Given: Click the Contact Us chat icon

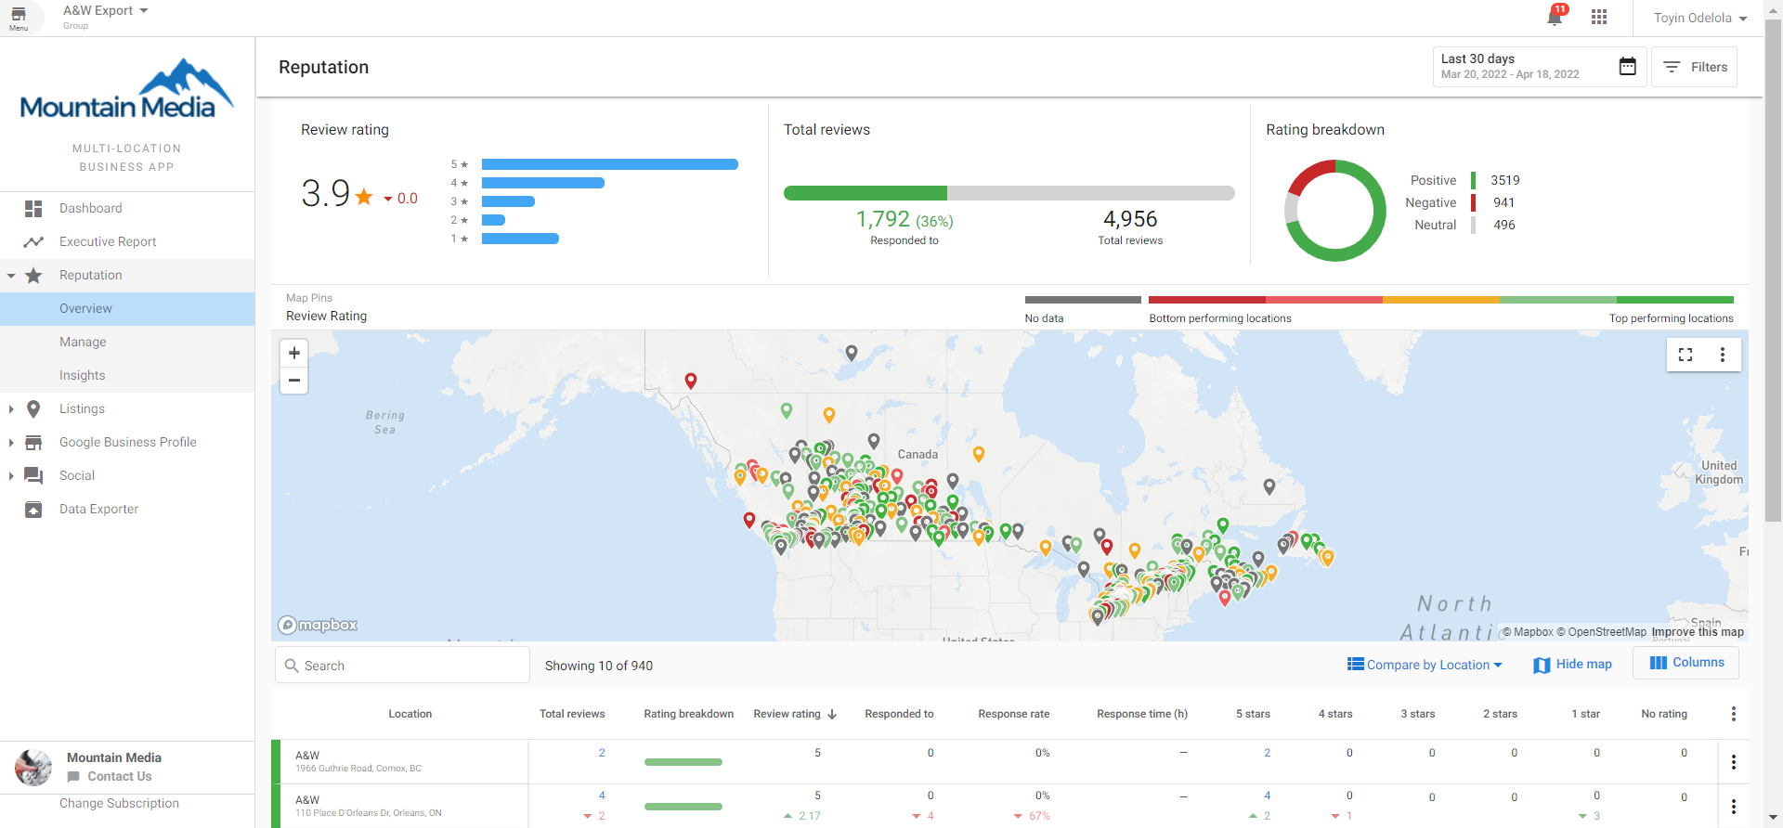Looking at the screenshot, I should click(x=73, y=777).
